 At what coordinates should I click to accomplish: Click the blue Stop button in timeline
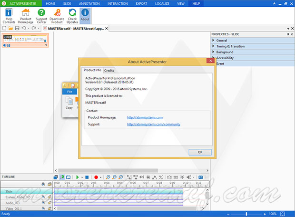(87, 177)
